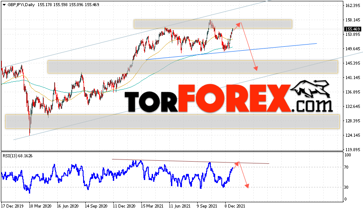Click the 158.145 price axis label
Screen dimensions: 363x211
[353, 20]
